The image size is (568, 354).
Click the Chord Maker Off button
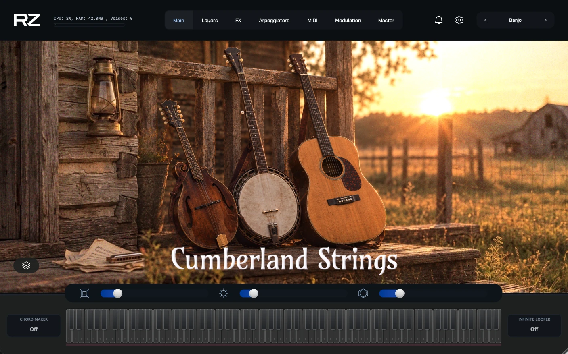click(34, 325)
